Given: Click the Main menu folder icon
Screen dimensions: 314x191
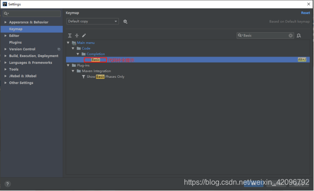Looking at the screenshot, I should 74,43.
